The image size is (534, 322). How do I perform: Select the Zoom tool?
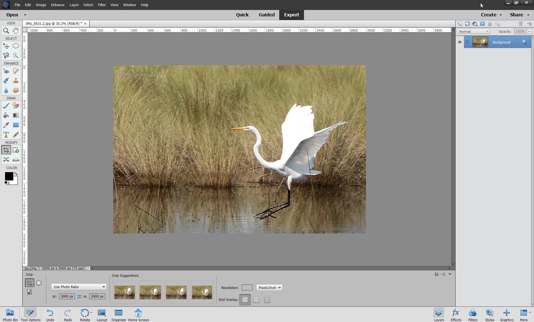click(x=6, y=31)
